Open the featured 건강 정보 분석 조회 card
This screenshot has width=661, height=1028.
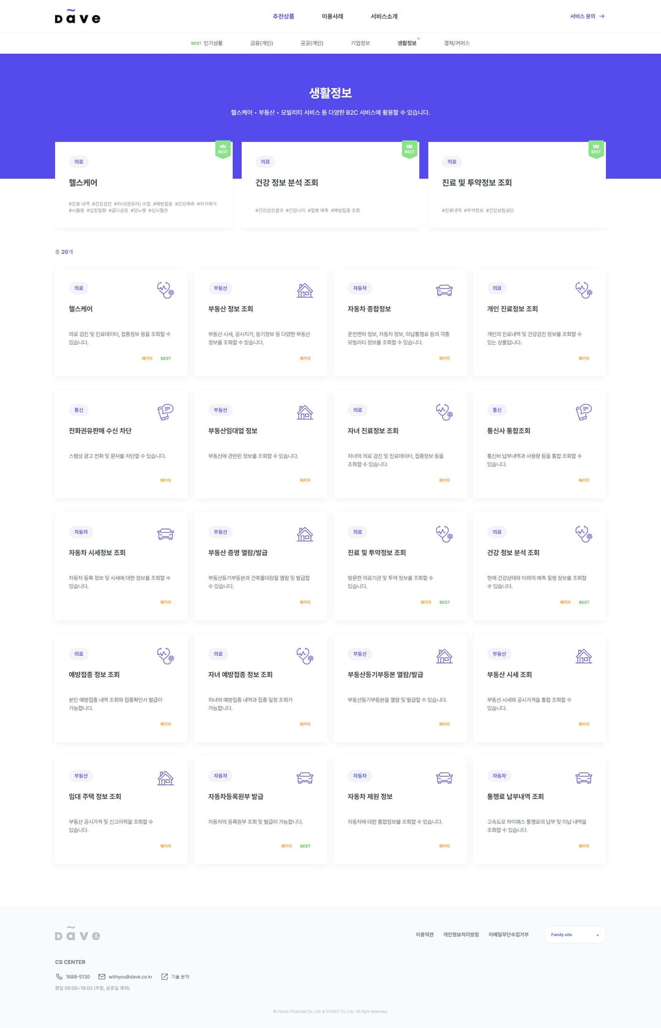point(330,185)
